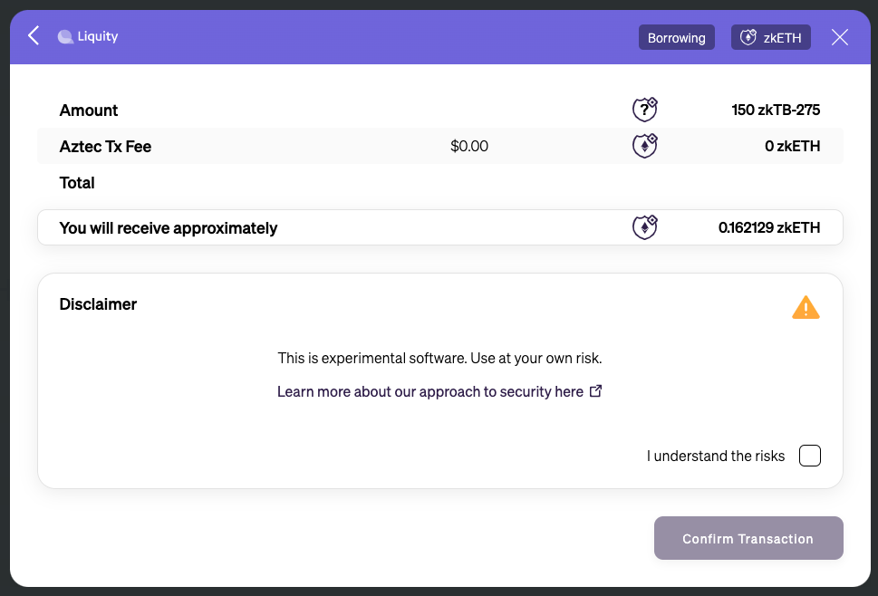Image resolution: width=878 pixels, height=596 pixels.
Task: Select the Borrowing tab in the header
Action: (676, 37)
